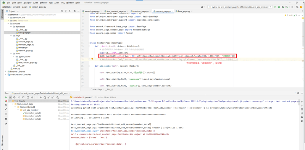Switch to member_page.py editor tab

141,11
